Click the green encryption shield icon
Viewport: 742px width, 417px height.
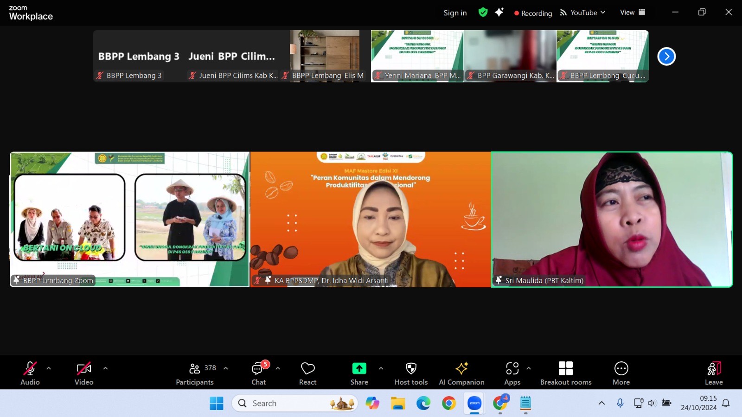[x=483, y=13]
